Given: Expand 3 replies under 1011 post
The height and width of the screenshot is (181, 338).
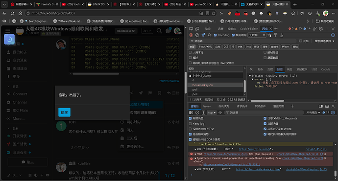Looking at the screenshot, I should [80, 148].
